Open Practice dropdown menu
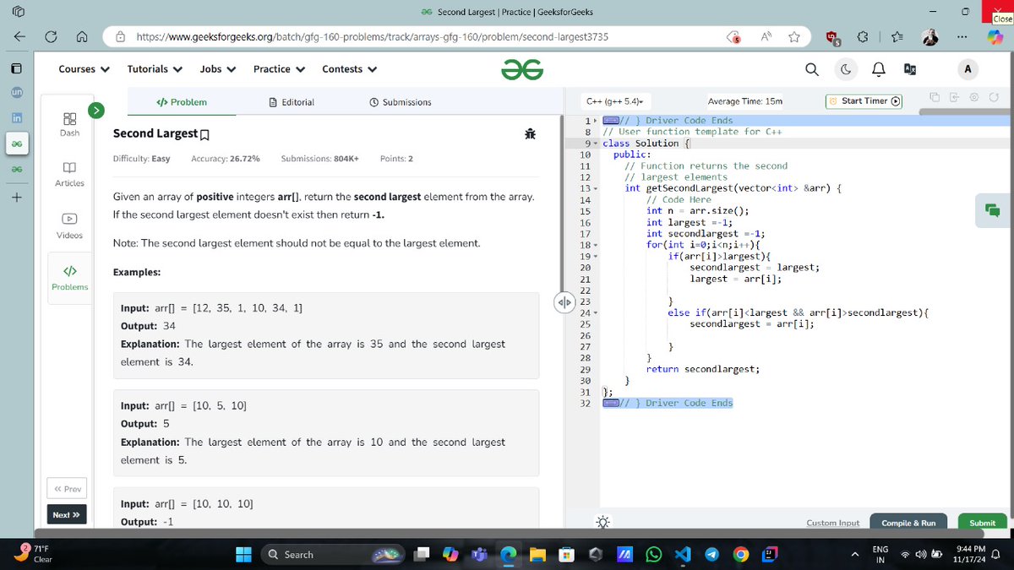 280,69
